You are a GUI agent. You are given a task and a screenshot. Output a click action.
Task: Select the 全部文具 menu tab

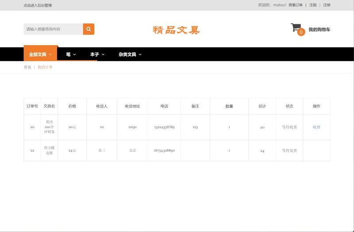[40, 54]
